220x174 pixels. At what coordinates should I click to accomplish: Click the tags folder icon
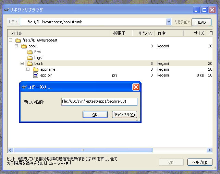point(29,58)
